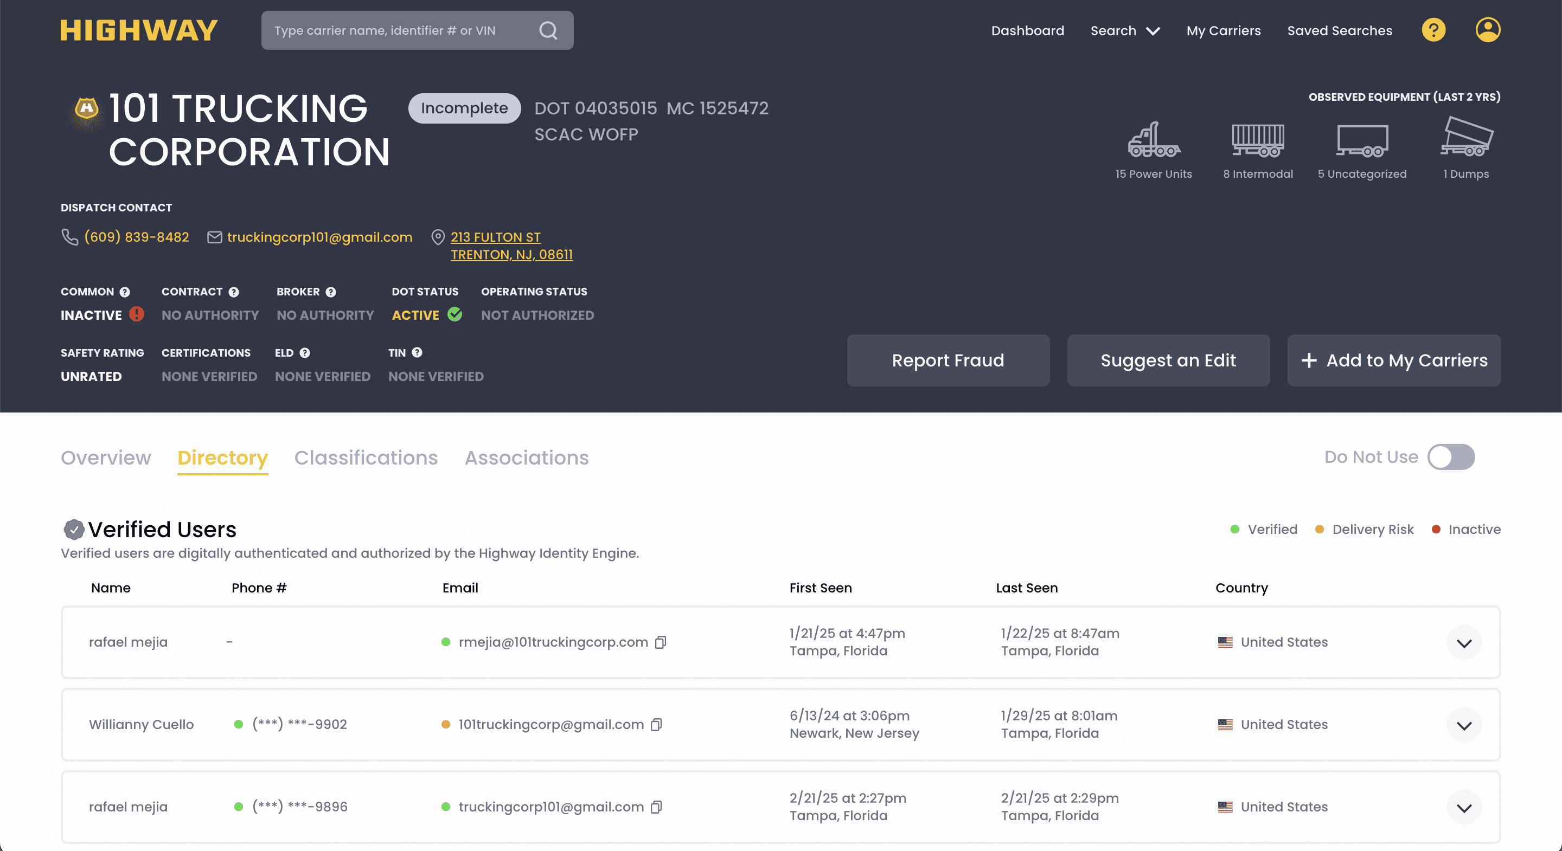Copy 101truckingcorp@gmail.com email address
The height and width of the screenshot is (851, 1562).
pyautogui.click(x=656, y=724)
